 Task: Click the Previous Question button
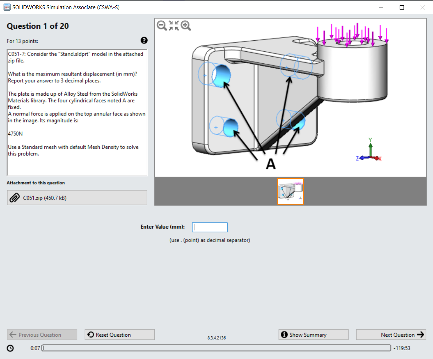42,334
